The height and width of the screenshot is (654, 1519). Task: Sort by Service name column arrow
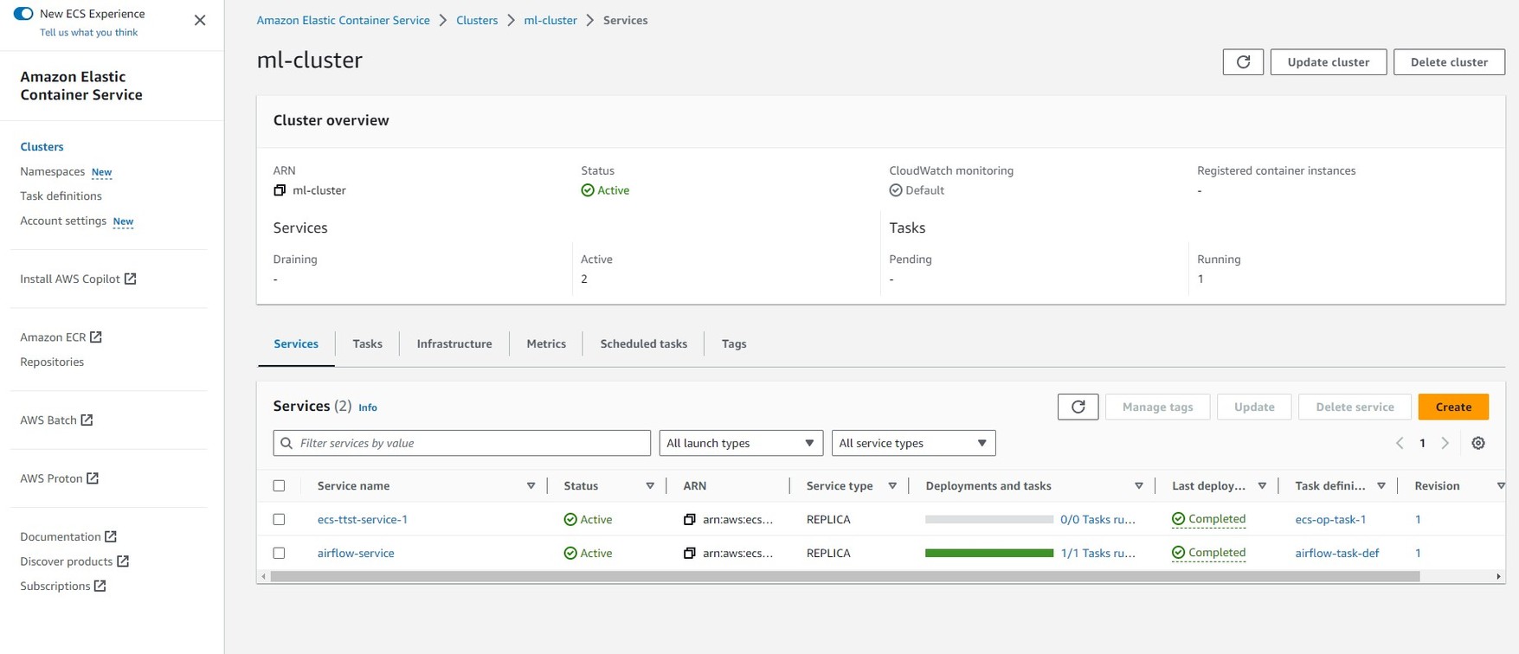531,486
